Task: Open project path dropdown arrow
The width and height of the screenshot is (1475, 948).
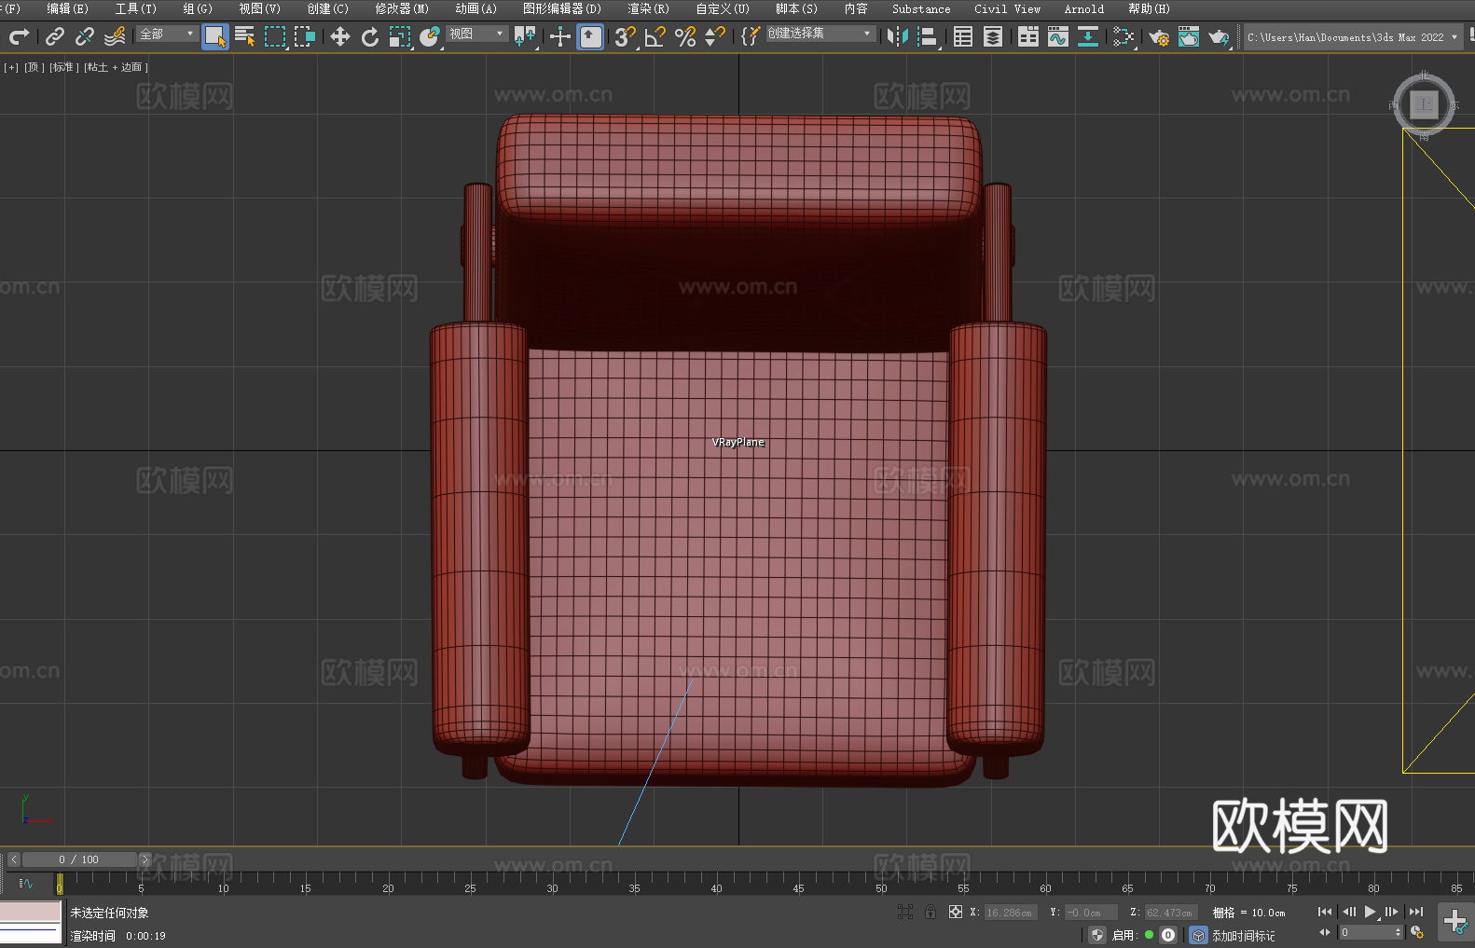Action: coord(1454,37)
